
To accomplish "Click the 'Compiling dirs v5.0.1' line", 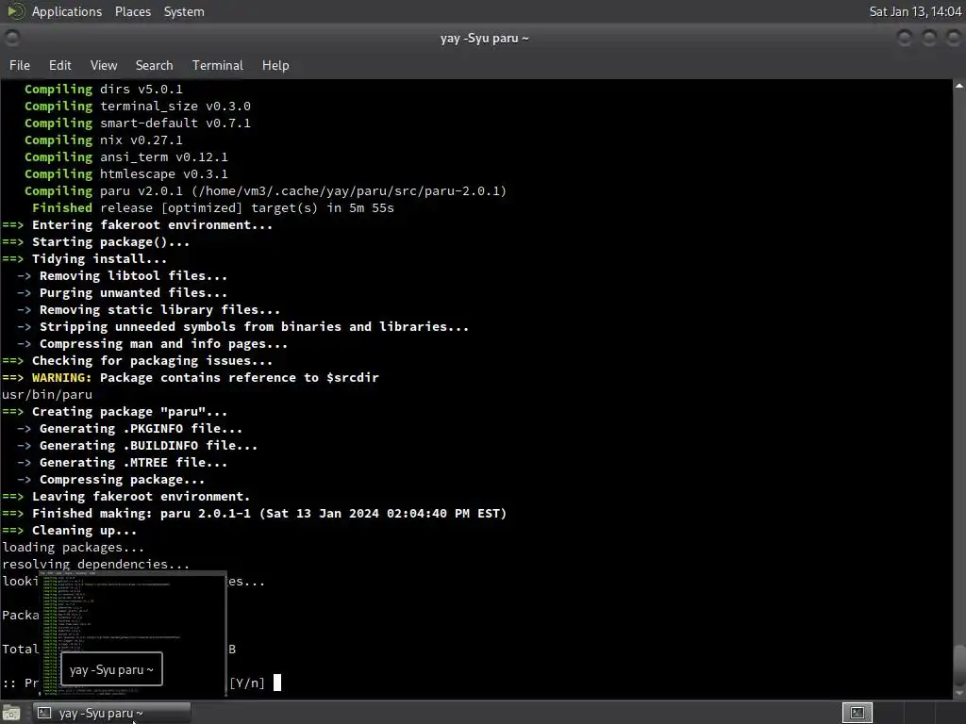I will pos(104,90).
